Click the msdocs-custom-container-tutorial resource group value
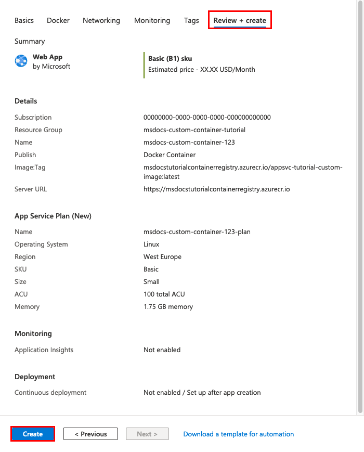Viewport: 364px width, 452px height. [x=194, y=130]
